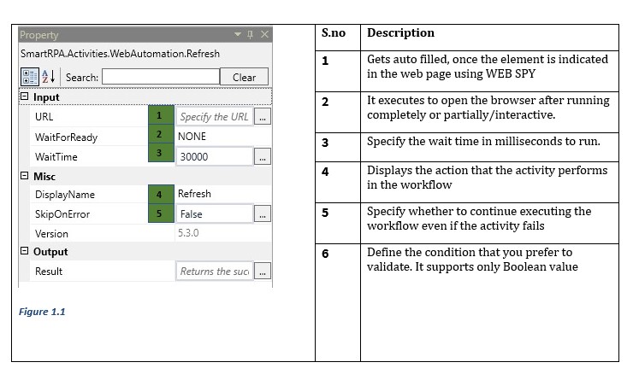This screenshot has width=639, height=374.
Task: Open expression editor for Result
Action: 263,271
